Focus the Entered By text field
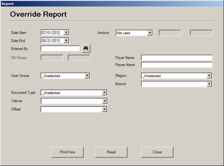 (x=60, y=48)
